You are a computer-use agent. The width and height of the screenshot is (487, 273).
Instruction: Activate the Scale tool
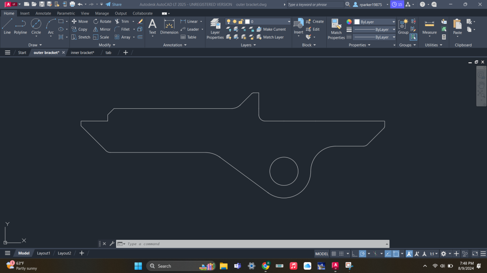101,37
